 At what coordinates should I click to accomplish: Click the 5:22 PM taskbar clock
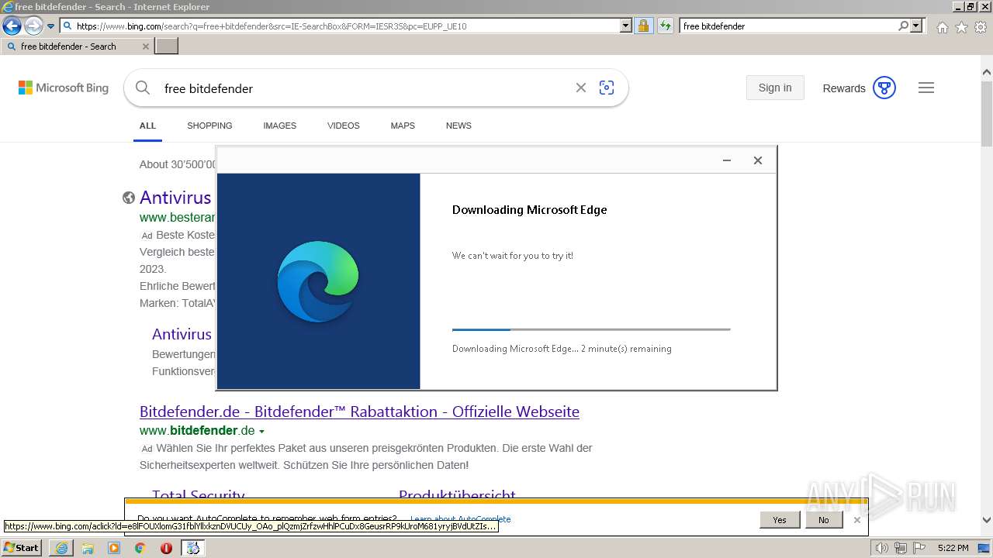tap(953, 548)
